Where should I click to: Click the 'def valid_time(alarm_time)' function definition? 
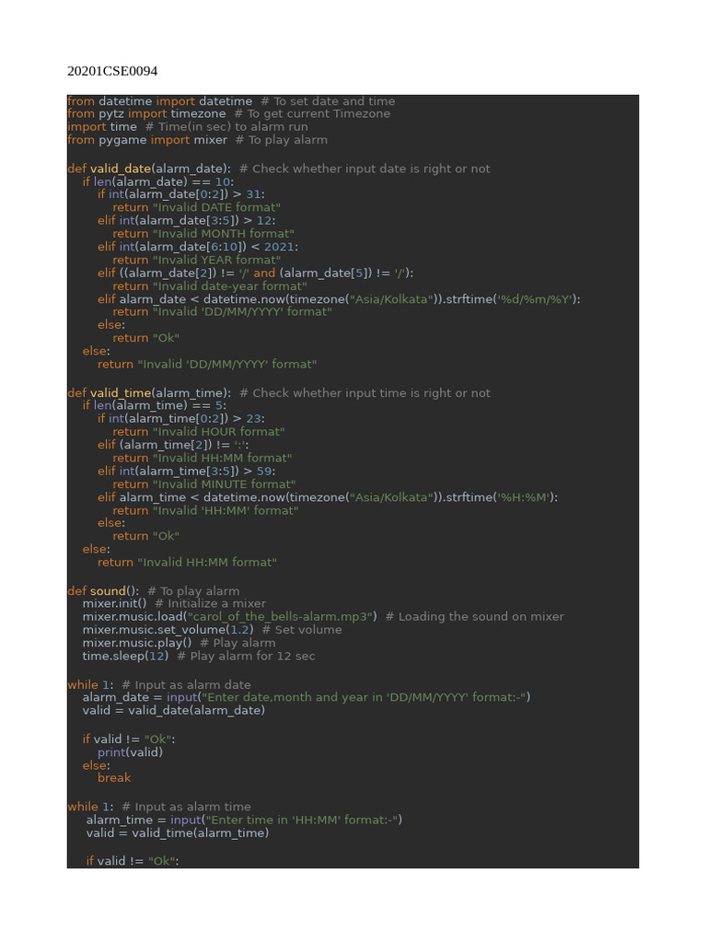tap(149, 393)
